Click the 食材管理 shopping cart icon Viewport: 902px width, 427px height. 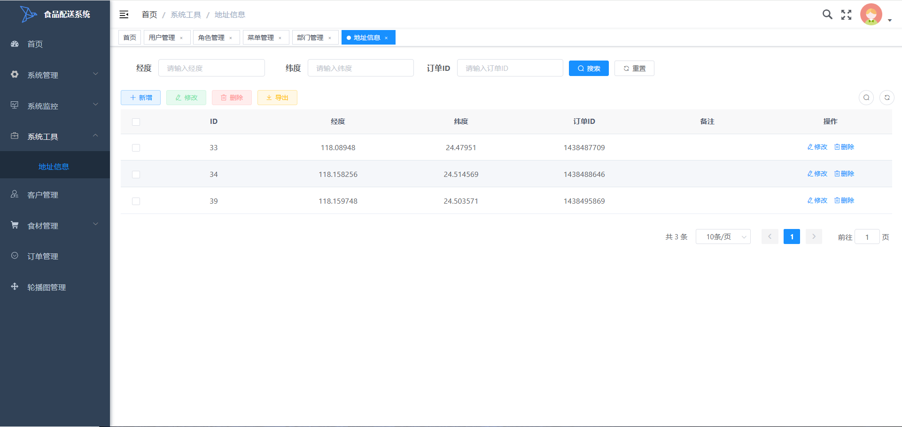pos(15,225)
